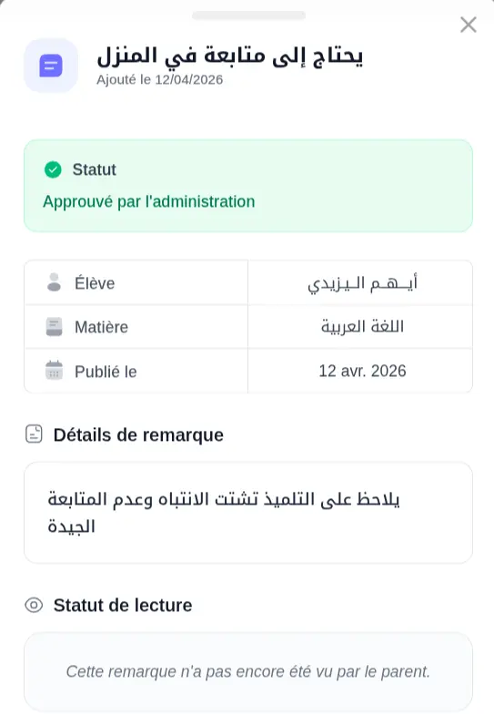Click the Matière book icon

coord(55,326)
